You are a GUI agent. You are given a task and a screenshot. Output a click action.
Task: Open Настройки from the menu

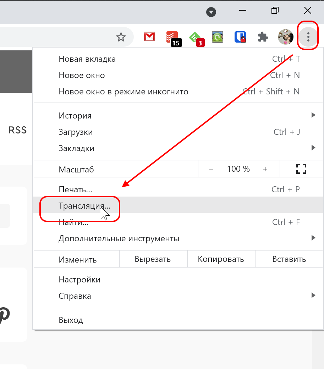coord(79,280)
